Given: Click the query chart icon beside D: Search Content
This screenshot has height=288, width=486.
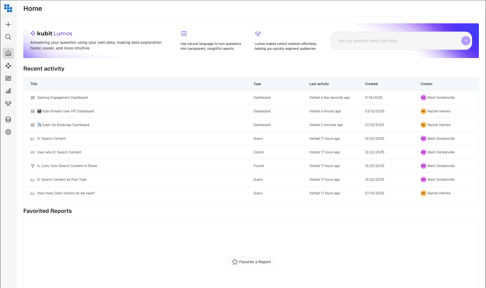Looking at the screenshot, I should 33,139.
